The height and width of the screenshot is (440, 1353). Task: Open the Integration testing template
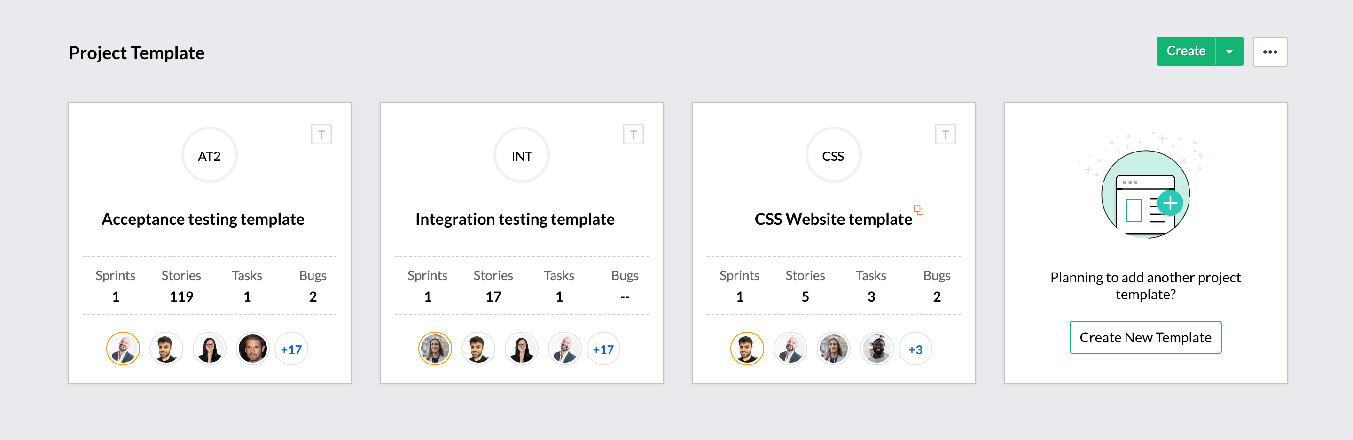(515, 219)
